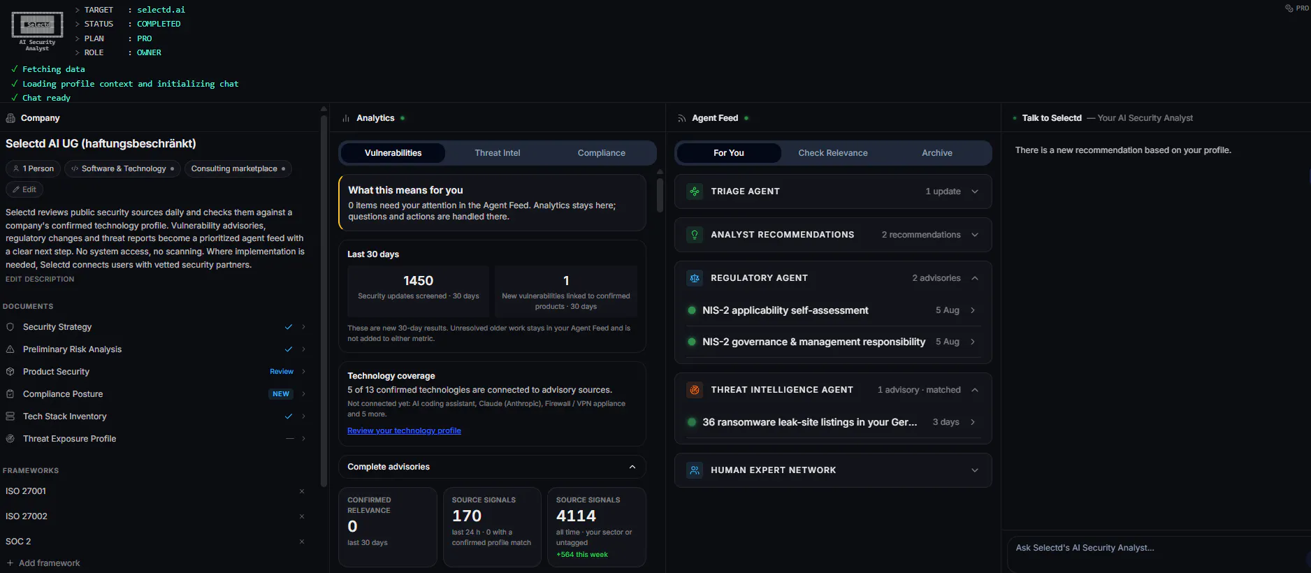Click the Compliance Posture clipboard icon
The height and width of the screenshot is (573, 1311).
click(x=10, y=394)
